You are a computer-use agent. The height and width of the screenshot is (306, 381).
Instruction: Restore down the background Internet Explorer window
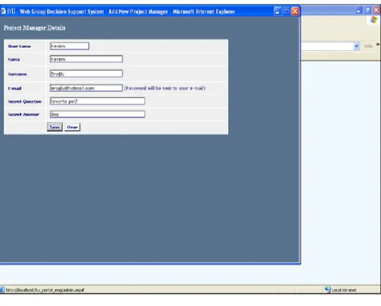(367, 11)
